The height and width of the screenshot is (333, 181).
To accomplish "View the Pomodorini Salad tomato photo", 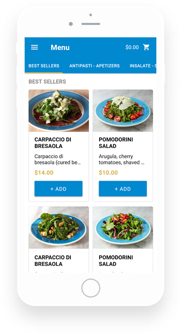I will coord(123,110).
